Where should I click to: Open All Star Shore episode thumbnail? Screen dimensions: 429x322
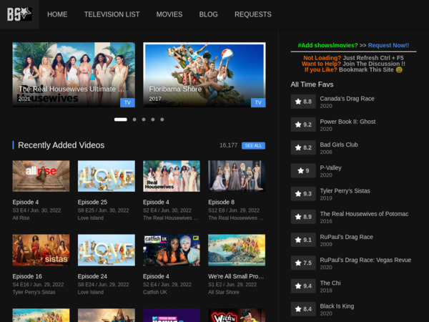pos(237,250)
